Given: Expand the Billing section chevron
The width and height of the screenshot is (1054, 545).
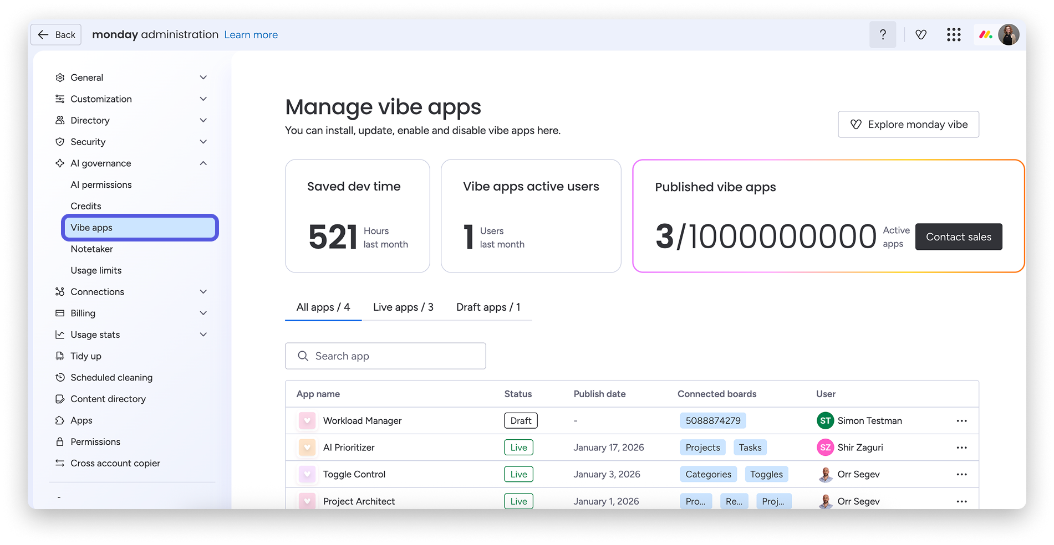Looking at the screenshot, I should click(203, 313).
